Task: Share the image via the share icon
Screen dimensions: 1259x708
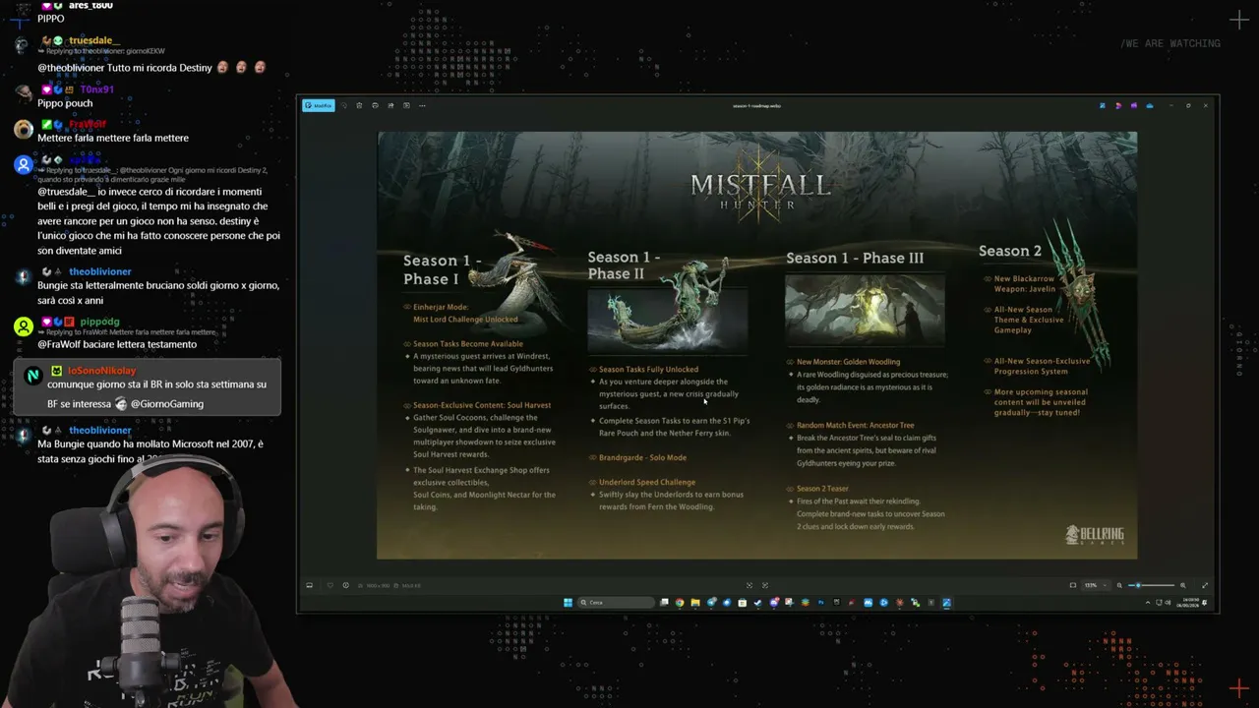Action: [x=390, y=105]
